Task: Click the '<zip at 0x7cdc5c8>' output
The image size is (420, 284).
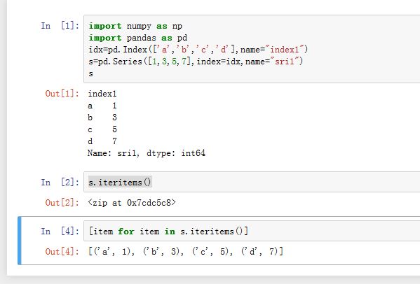Action: pos(132,203)
